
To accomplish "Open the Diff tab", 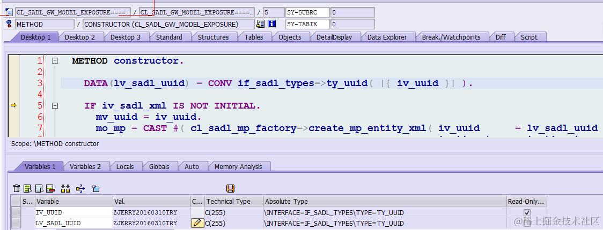I will tap(501, 37).
